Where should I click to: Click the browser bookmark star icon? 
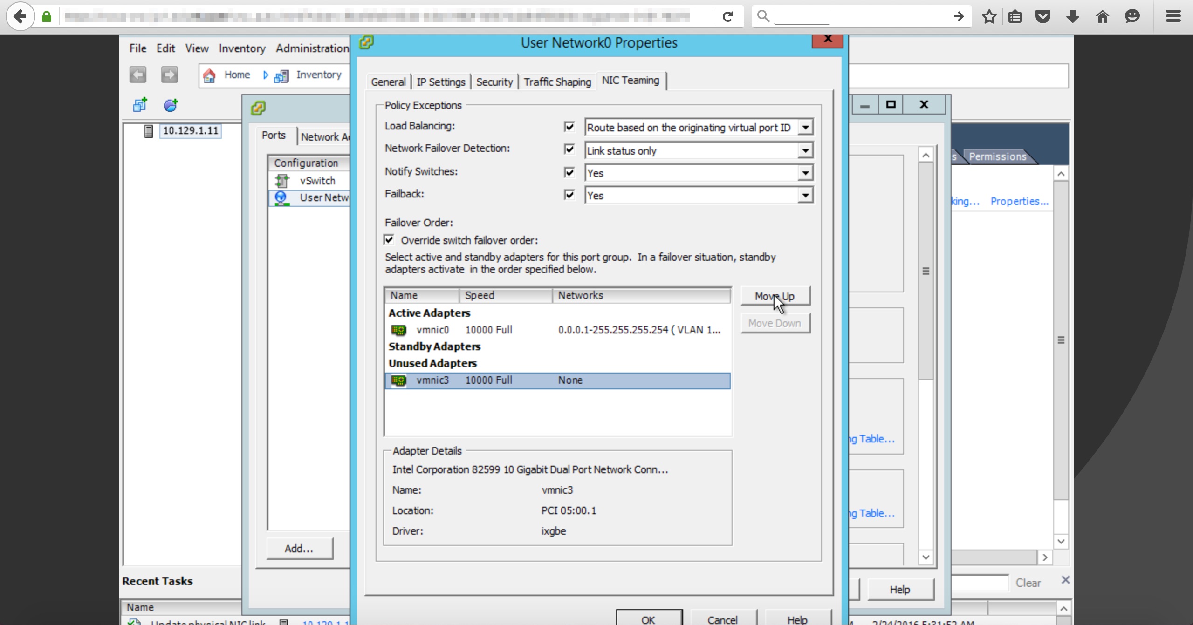(989, 17)
